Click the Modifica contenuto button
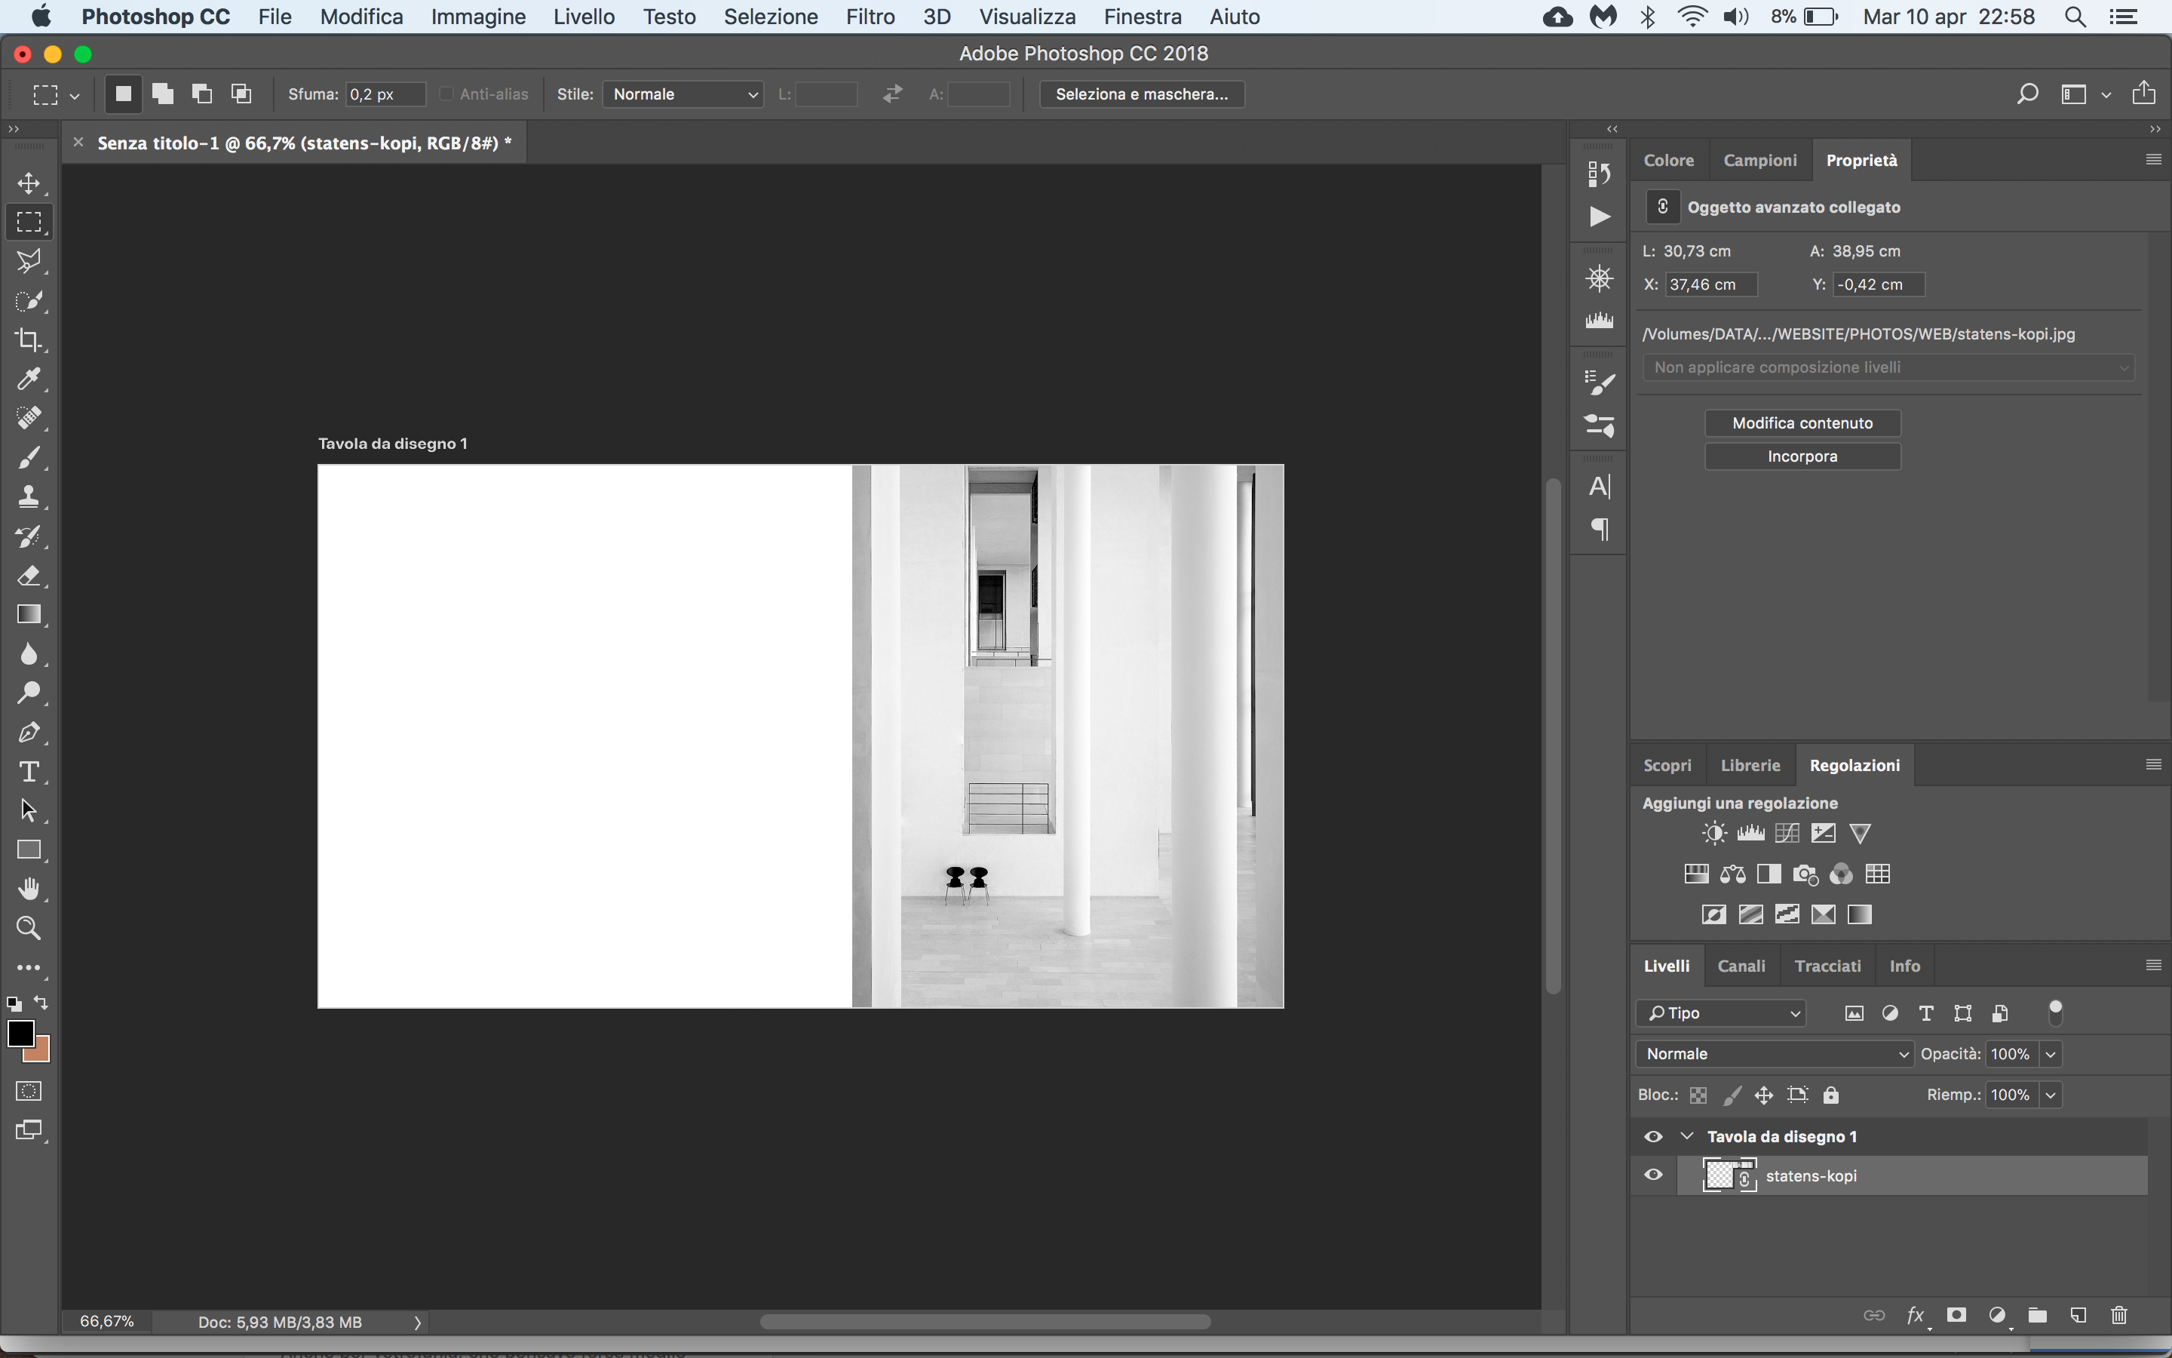Screen dimensions: 2172x1358 (x=1802, y=423)
